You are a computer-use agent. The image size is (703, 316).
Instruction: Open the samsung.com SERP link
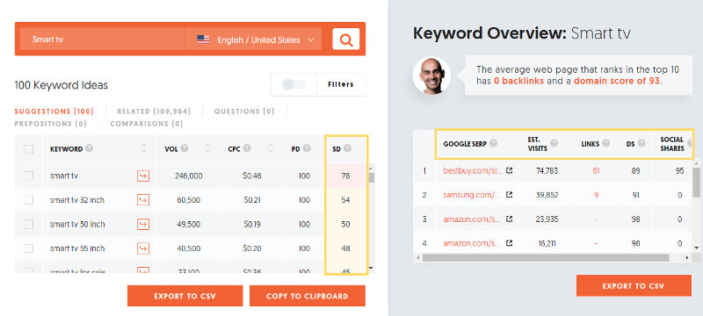coord(472,195)
